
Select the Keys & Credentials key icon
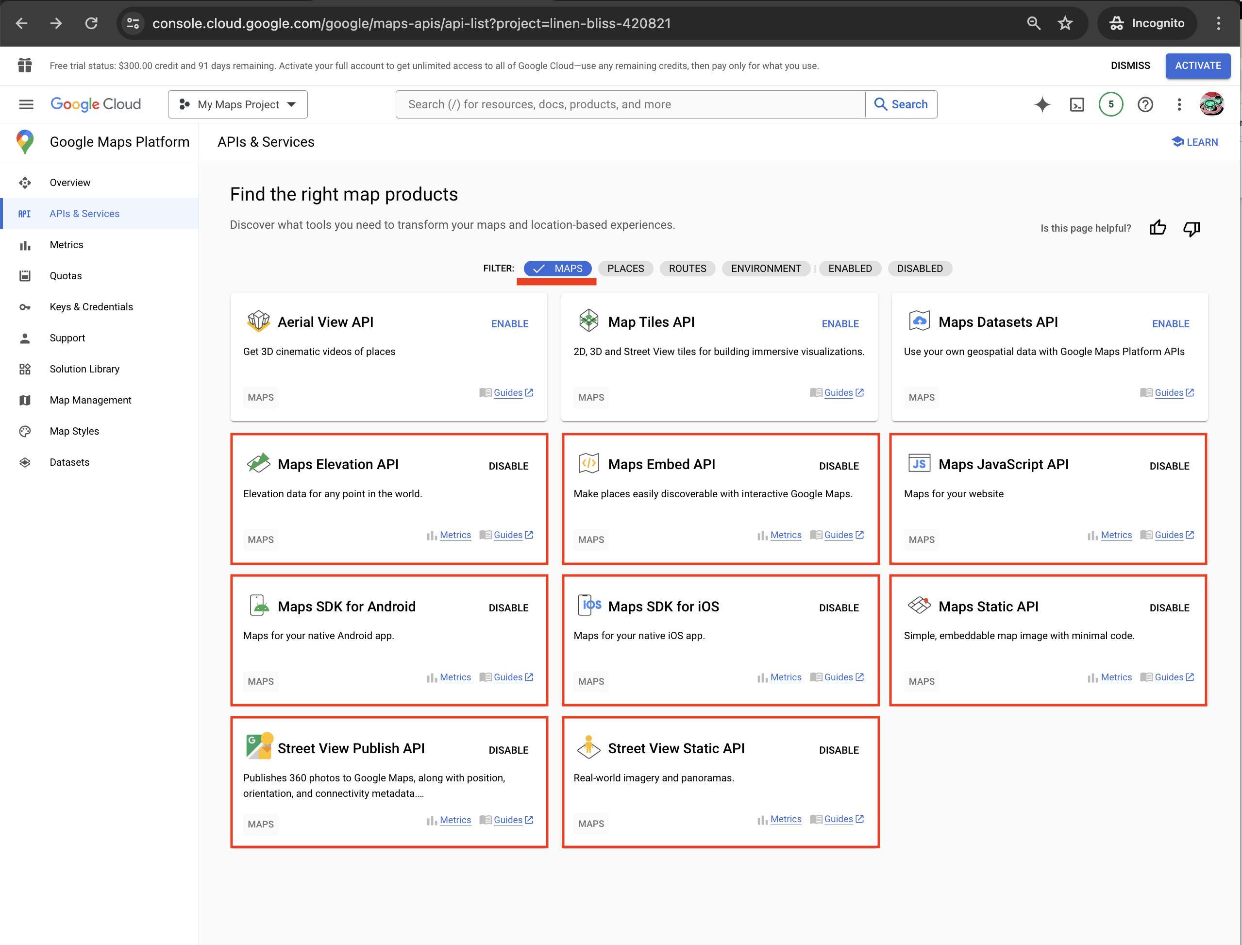coord(25,306)
